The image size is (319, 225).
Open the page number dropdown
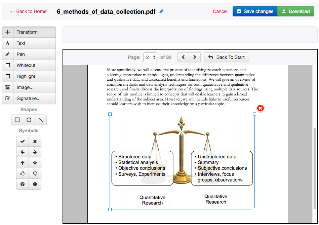pyautogui.click(x=150, y=57)
